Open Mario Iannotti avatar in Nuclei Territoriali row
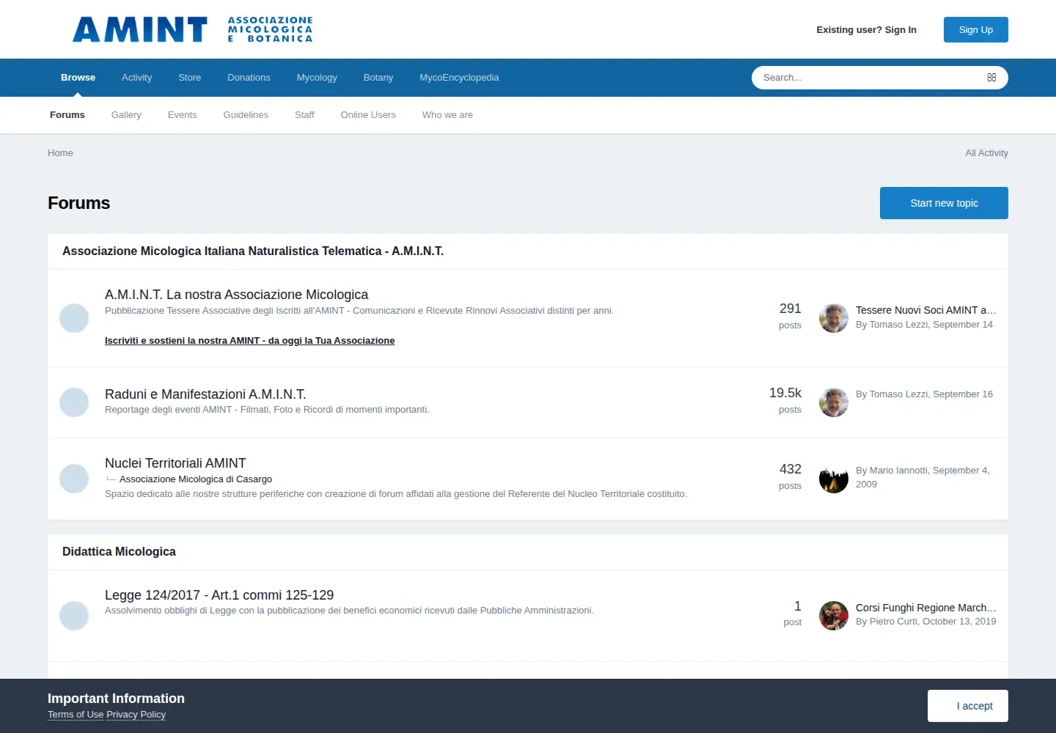The height and width of the screenshot is (733, 1056). point(834,479)
